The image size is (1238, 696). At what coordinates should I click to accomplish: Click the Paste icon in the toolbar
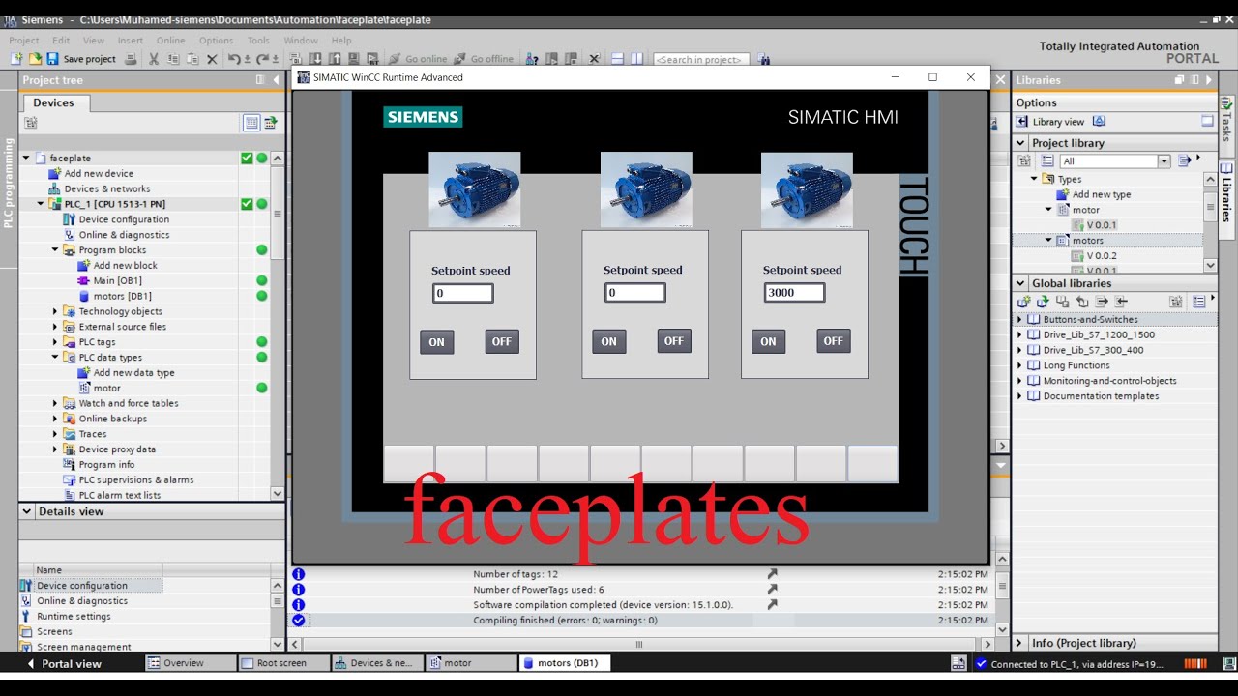[192, 59]
